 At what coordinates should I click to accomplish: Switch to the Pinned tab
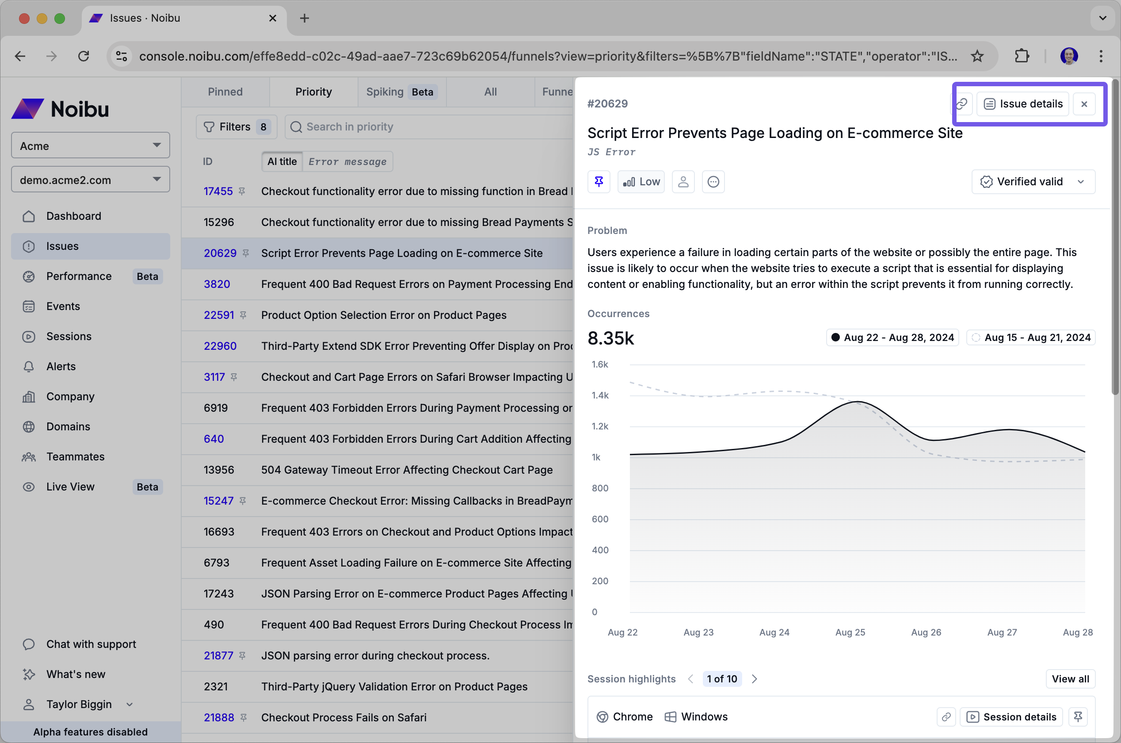[225, 92]
